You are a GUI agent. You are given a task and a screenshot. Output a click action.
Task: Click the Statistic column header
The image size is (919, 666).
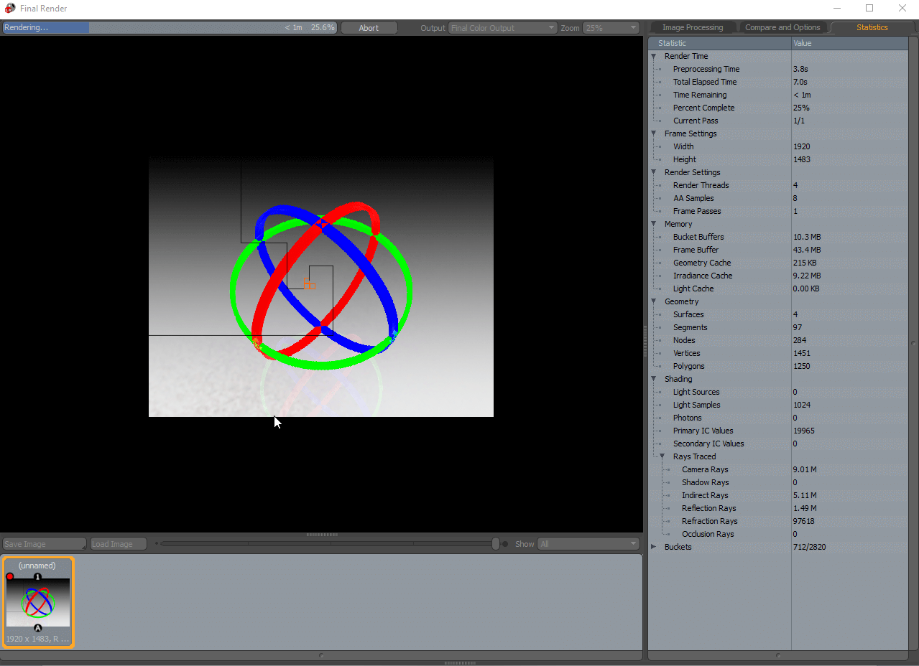[x=720, y=43]
